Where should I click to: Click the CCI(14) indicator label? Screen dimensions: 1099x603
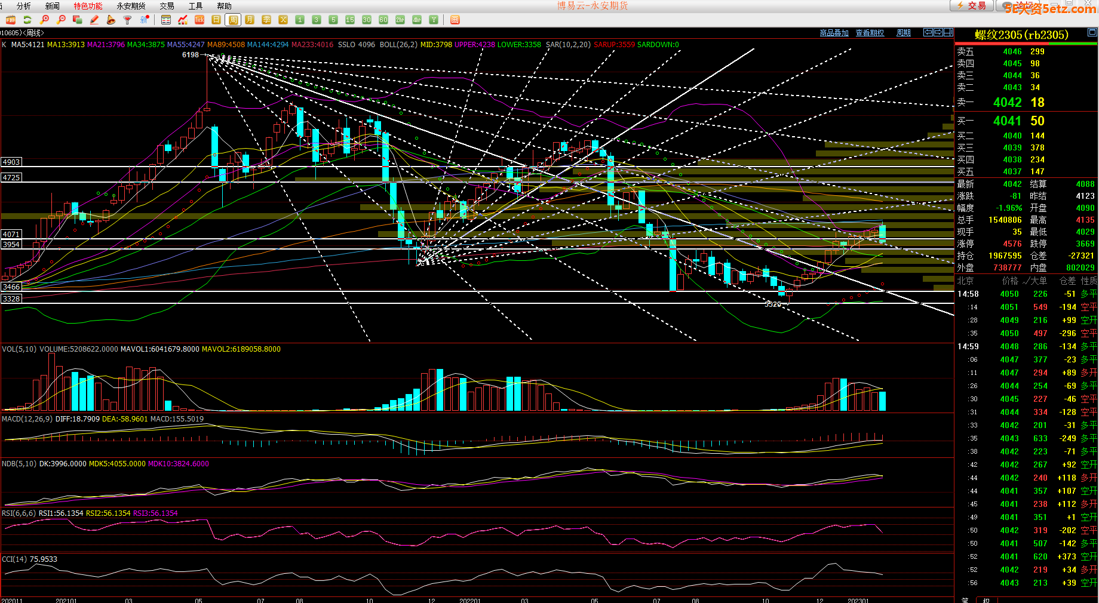point(14,559)
